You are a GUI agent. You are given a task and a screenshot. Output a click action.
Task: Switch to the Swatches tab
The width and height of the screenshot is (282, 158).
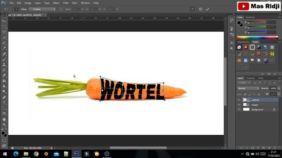250,17
